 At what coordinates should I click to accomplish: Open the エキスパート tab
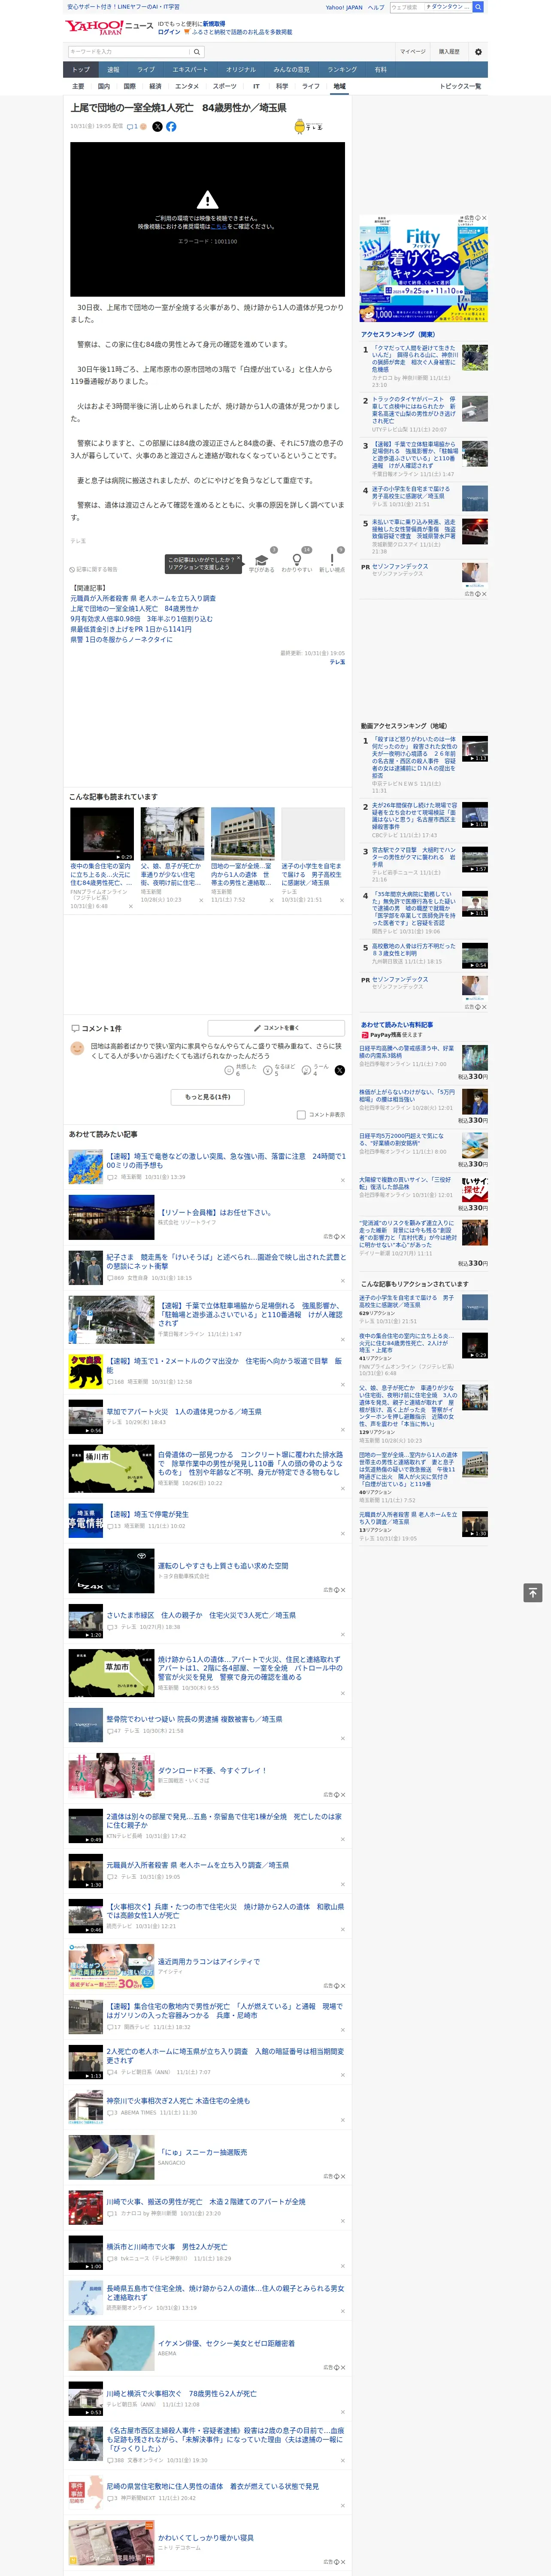pos(190,70)
